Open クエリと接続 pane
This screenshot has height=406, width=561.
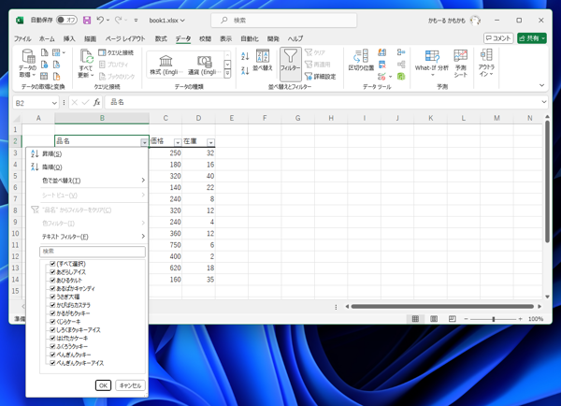[116, 52]
